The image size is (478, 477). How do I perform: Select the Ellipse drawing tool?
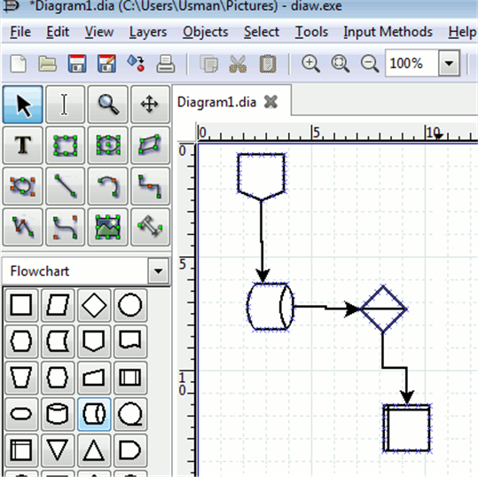click(x=107, y=145)
